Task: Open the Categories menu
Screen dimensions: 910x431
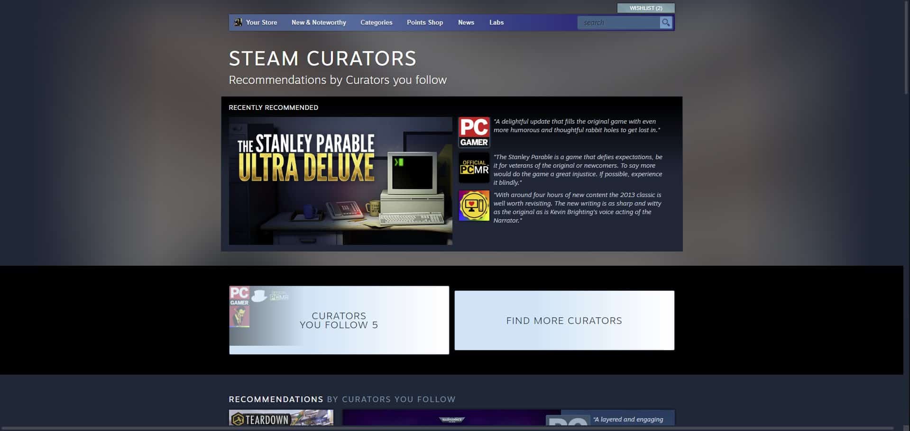Action: click(x=376, y=22)
